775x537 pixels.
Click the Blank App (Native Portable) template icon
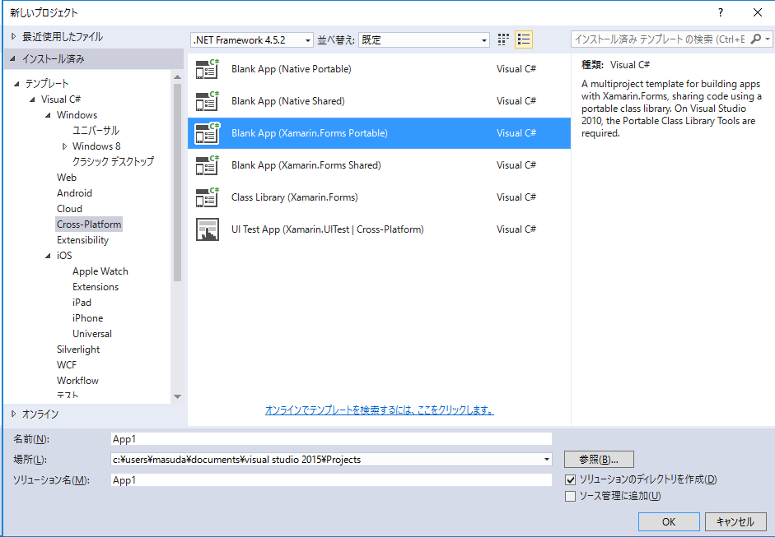pos(207,69)
